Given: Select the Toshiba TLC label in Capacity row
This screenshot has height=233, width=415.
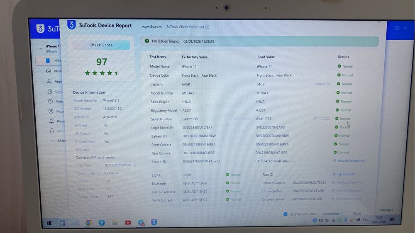Looking at the screenshot, I should 322,84.
